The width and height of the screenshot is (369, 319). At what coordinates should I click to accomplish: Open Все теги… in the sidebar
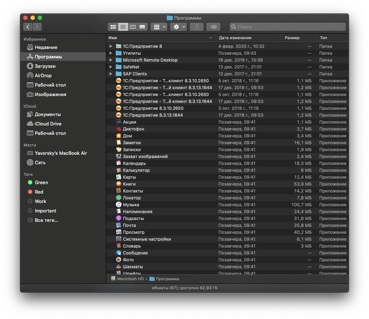pos(63,220)
